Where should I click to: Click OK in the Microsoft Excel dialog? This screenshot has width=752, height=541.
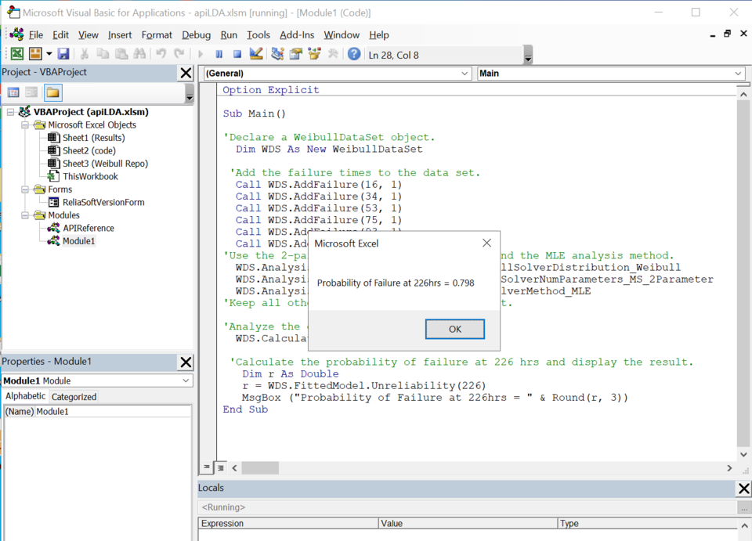click(454, 329)
